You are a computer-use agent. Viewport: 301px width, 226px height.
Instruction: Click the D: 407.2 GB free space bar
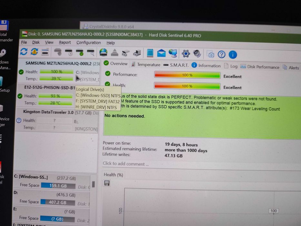tap(58, 202)
